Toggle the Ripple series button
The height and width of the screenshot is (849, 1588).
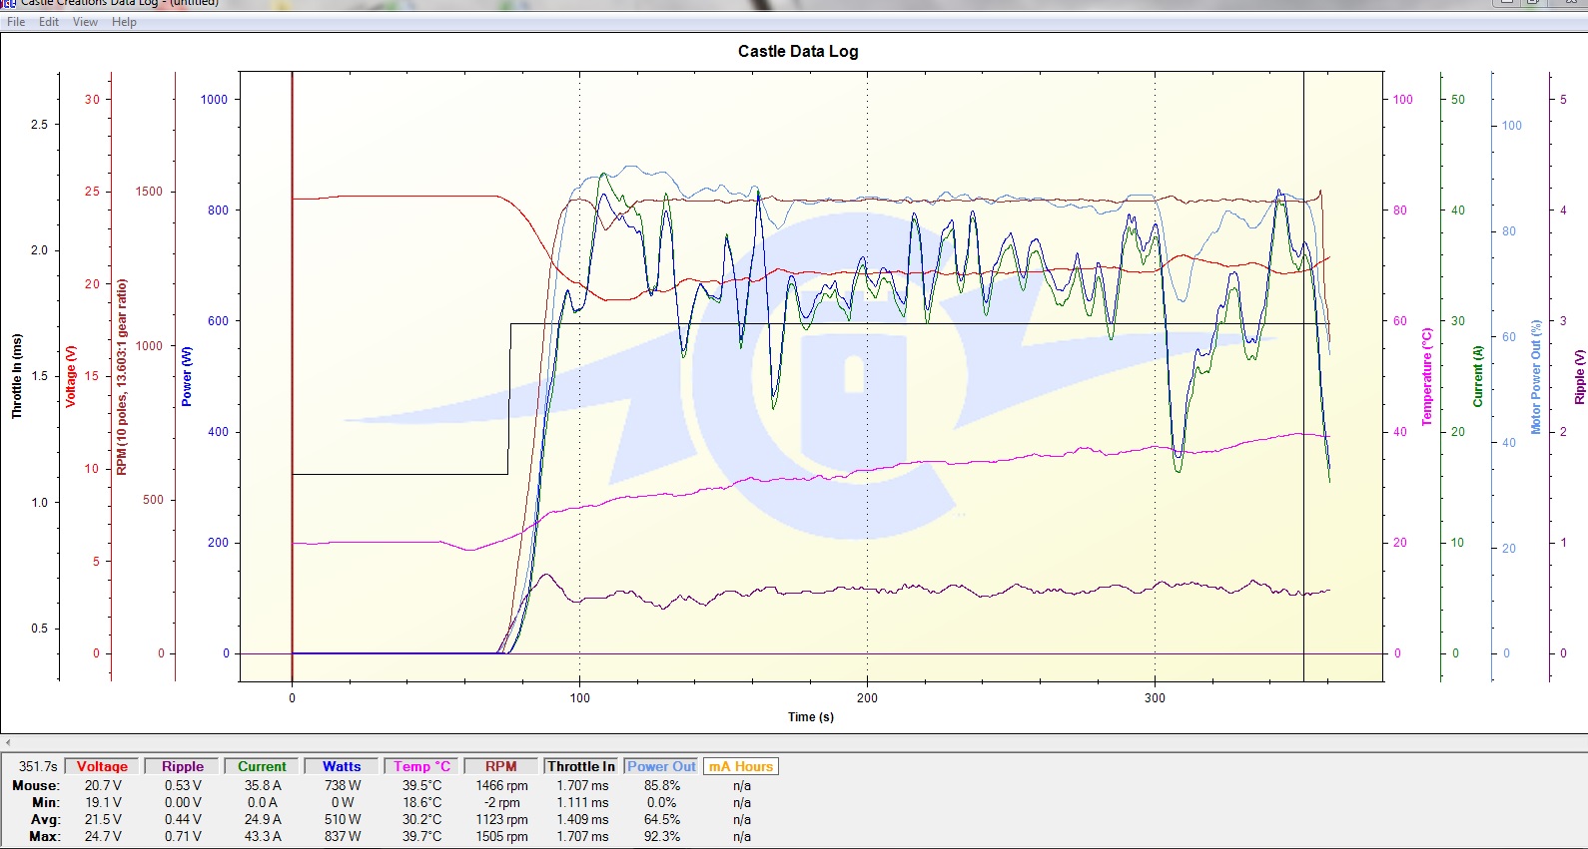point(183,766)
